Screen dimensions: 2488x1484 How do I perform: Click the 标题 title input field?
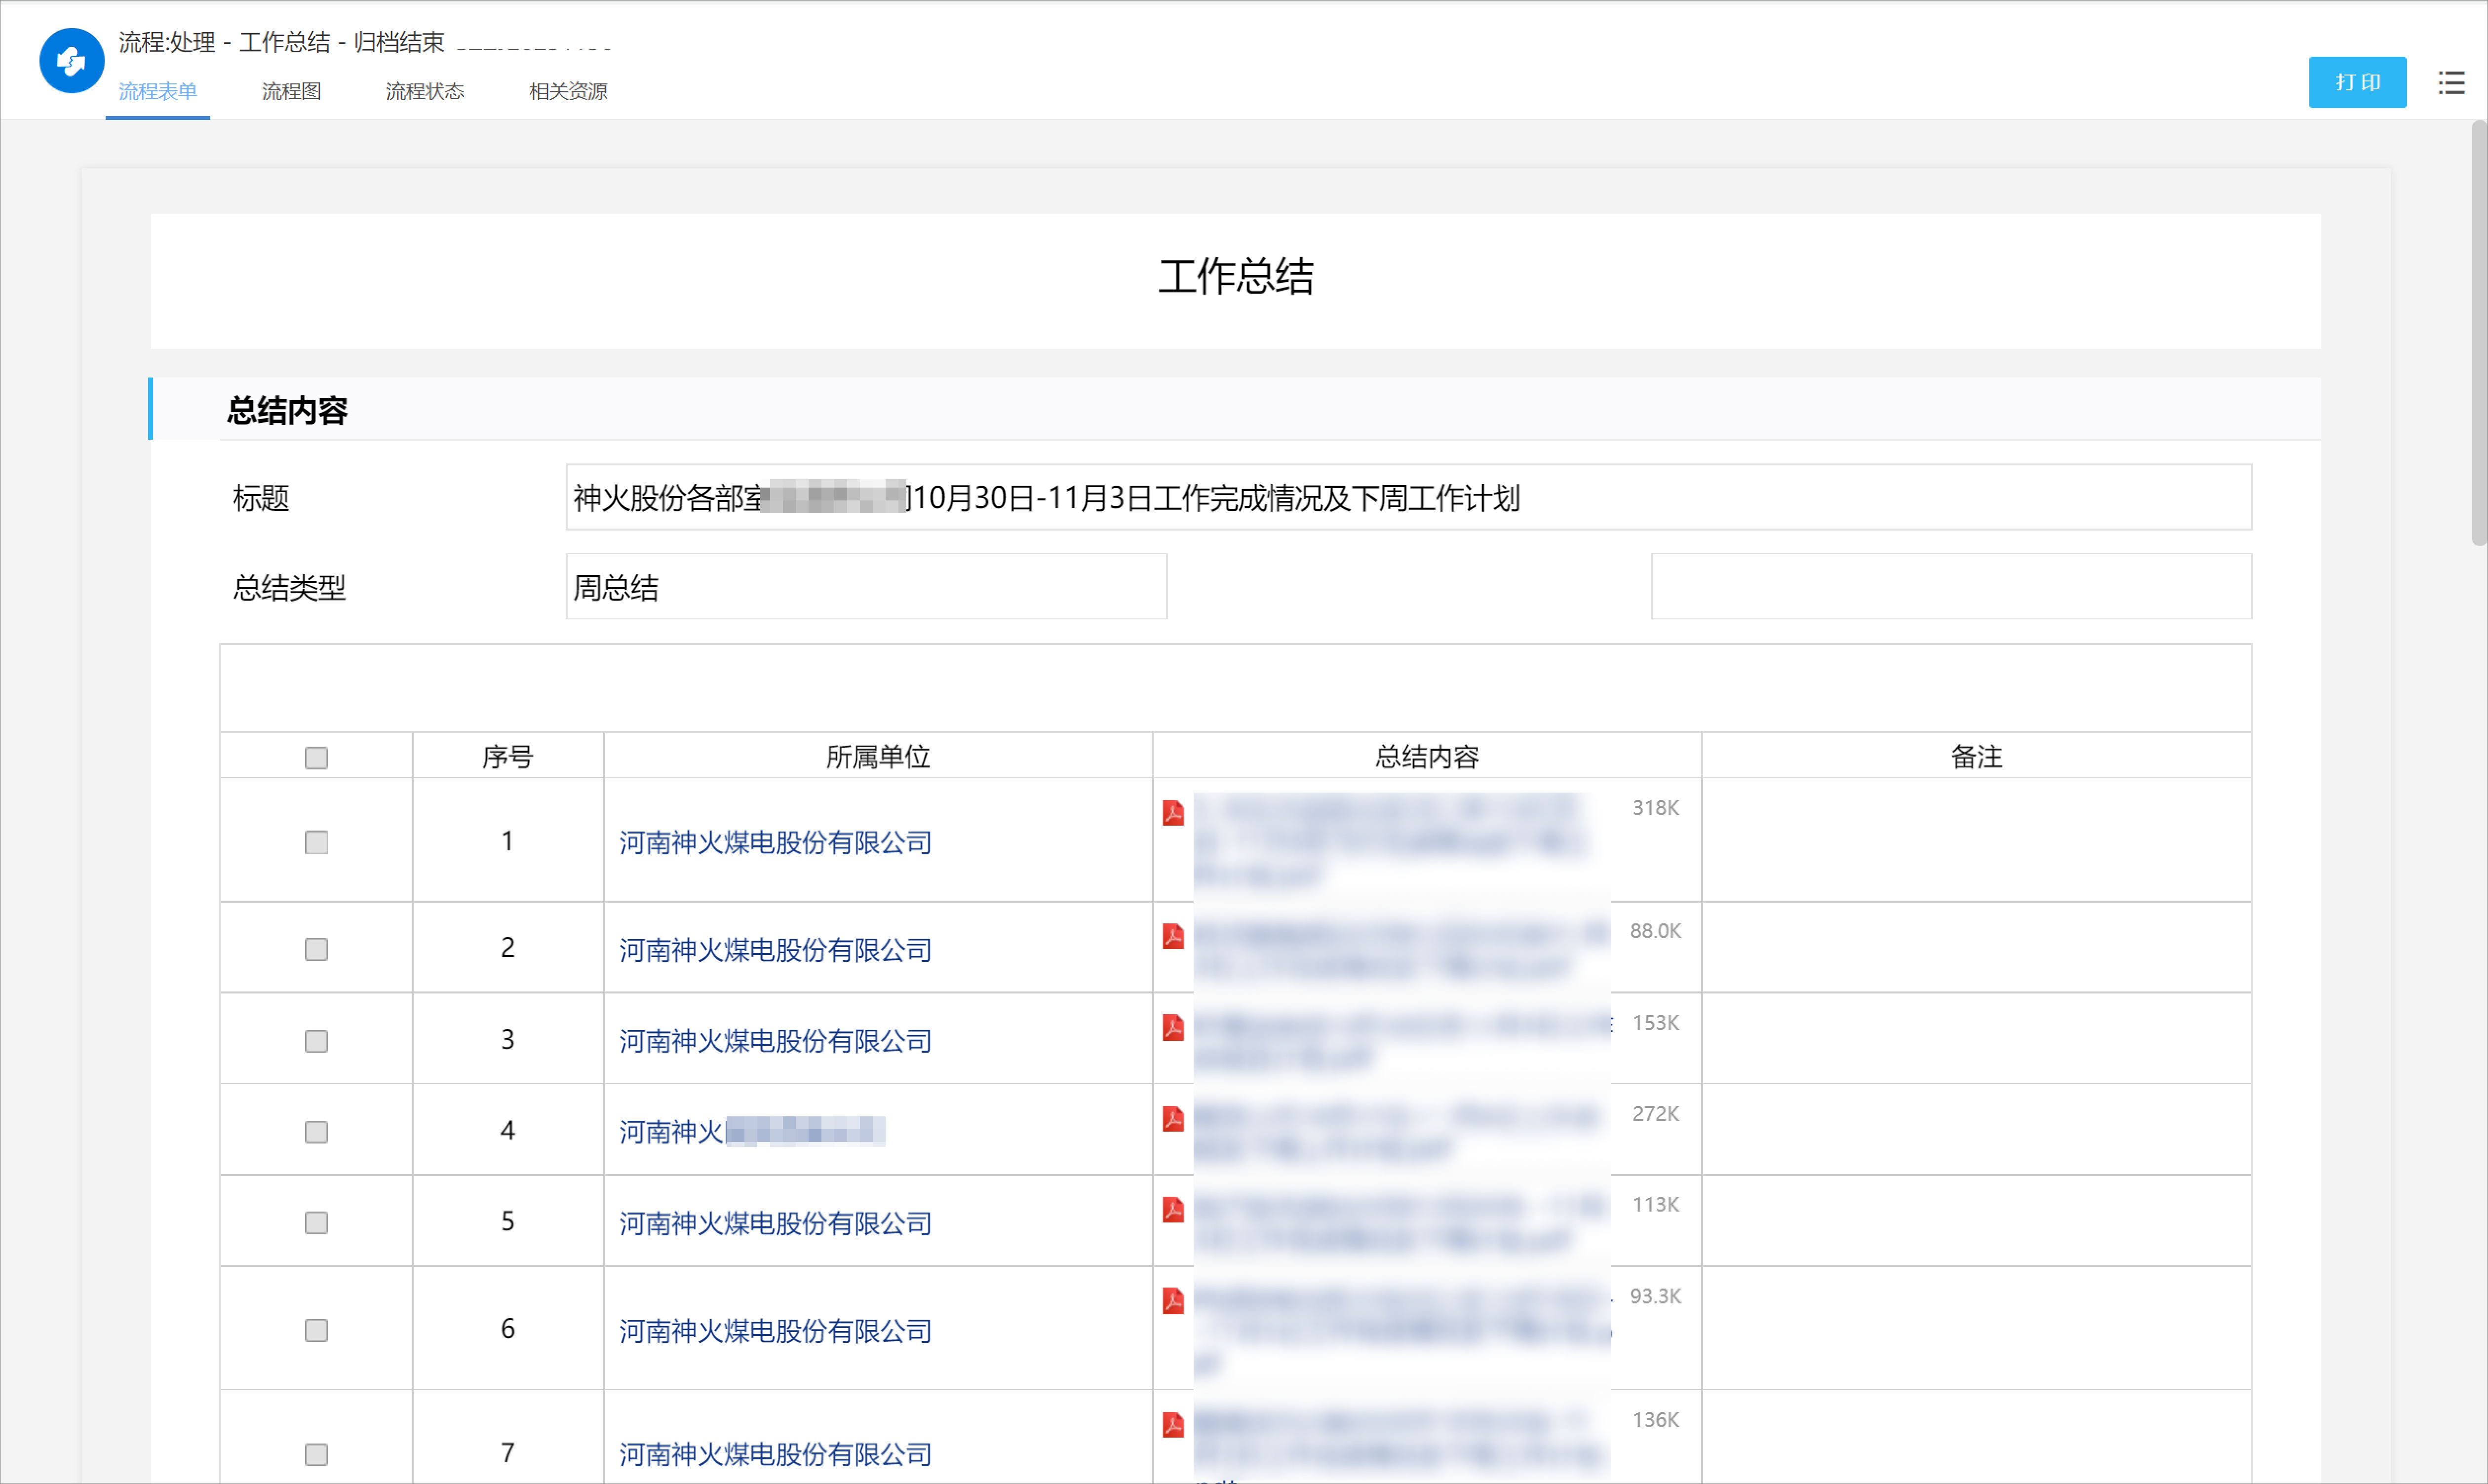(1409, 497)
